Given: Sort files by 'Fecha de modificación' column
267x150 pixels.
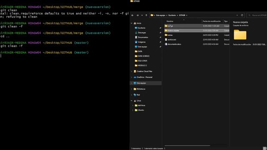Looking at the screenshot, I should click(x=212, y=21).
